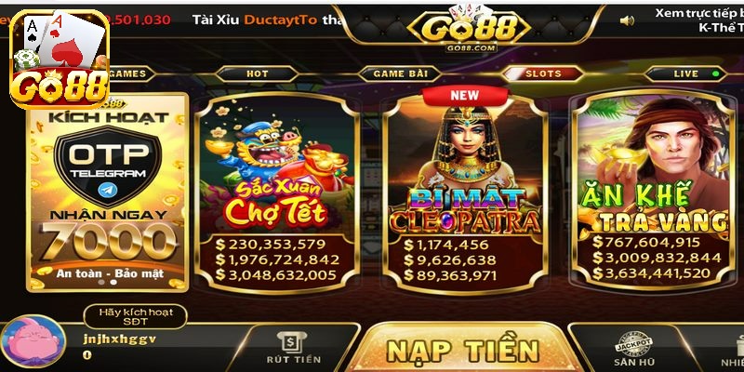Open the Bí Mật Cleopatra slot game
Viewport: 744px width, 372px height.
click(464, 193)
